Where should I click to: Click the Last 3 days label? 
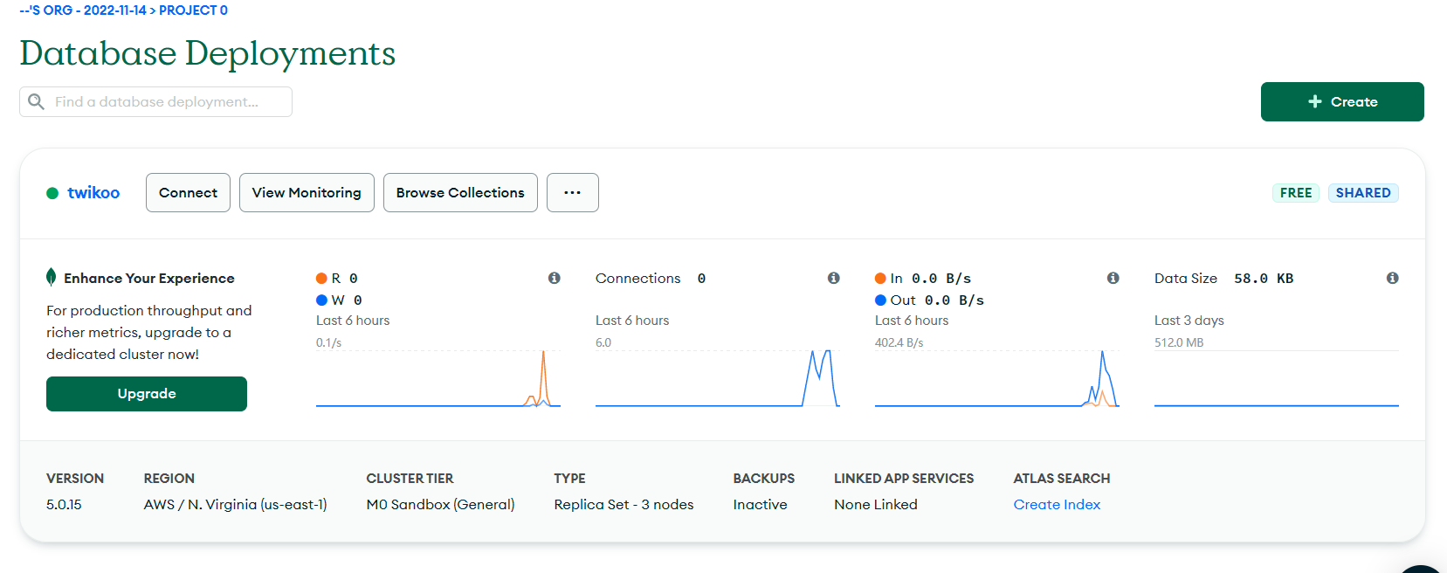(1189, 321)
